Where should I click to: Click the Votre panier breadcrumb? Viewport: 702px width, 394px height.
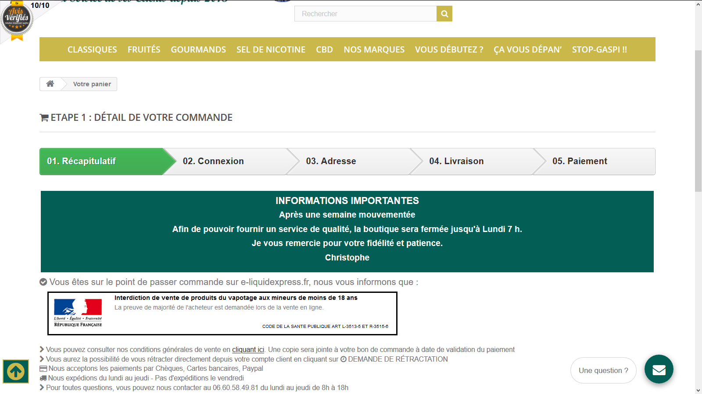tap(92, 84)
